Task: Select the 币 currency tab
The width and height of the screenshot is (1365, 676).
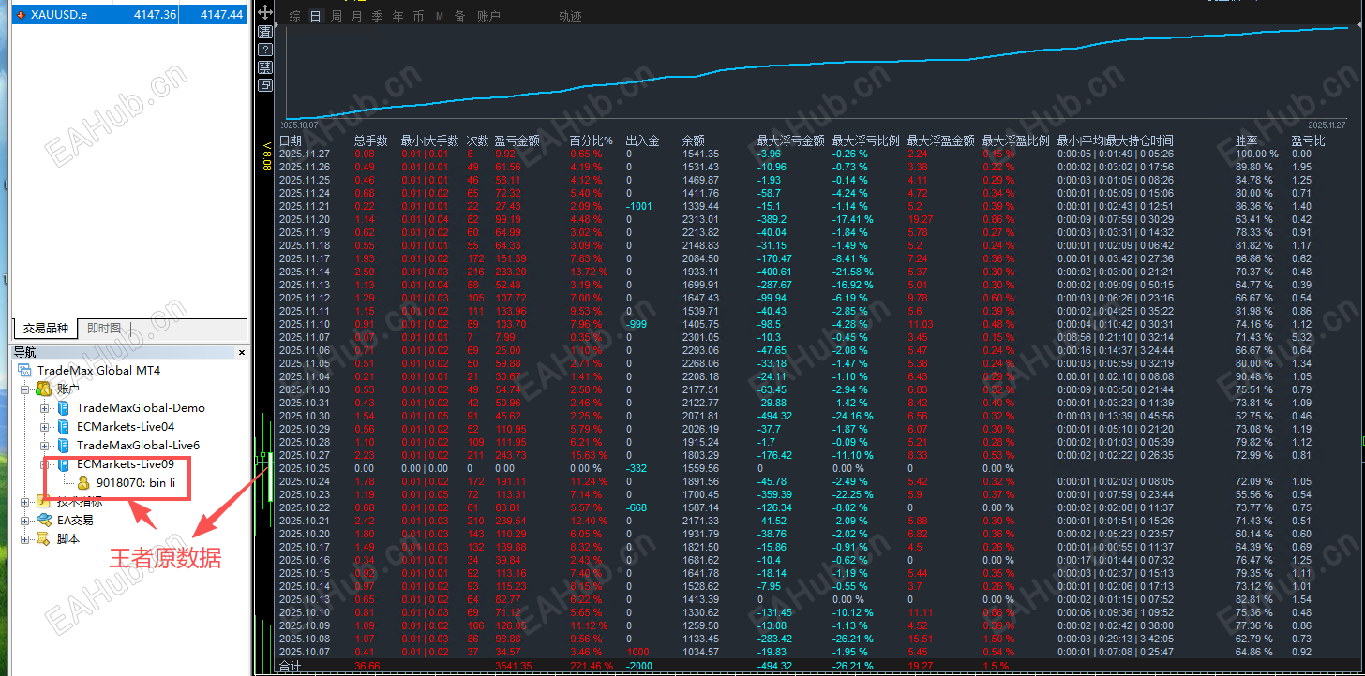Action: point(418,16)
